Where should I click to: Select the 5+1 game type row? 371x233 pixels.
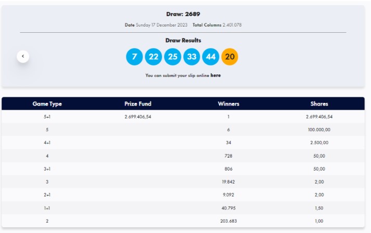coord(47,117)
